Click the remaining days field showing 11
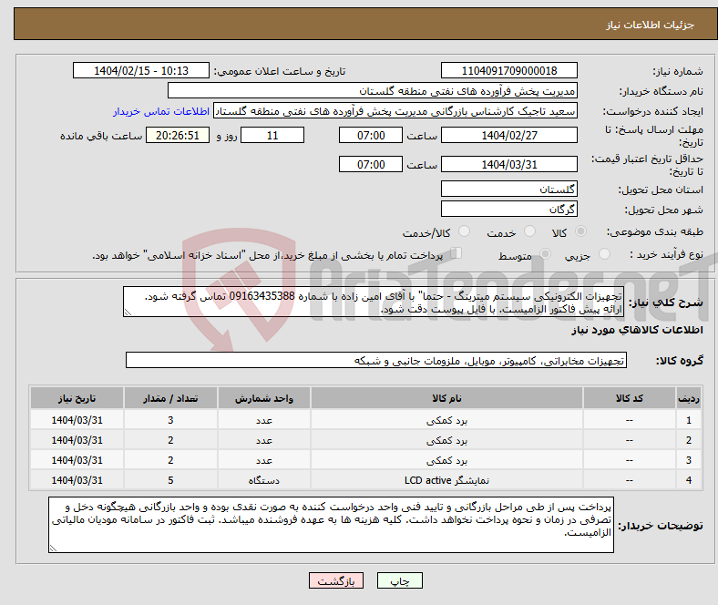 click(272, 135)
